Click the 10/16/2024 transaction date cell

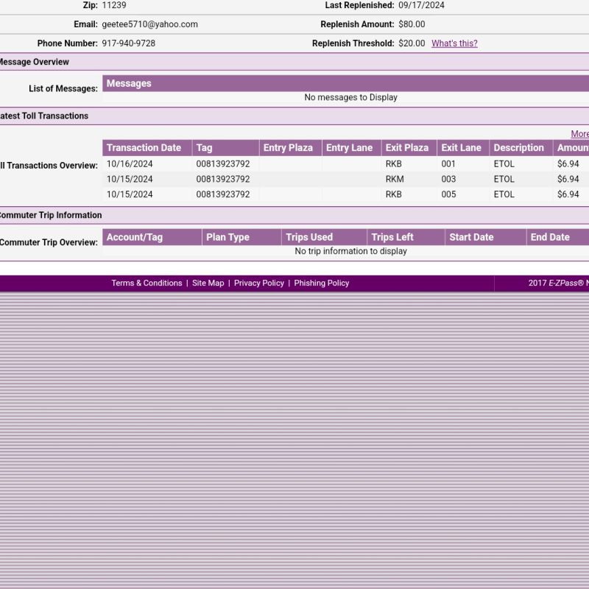click(x=130, y=164)
